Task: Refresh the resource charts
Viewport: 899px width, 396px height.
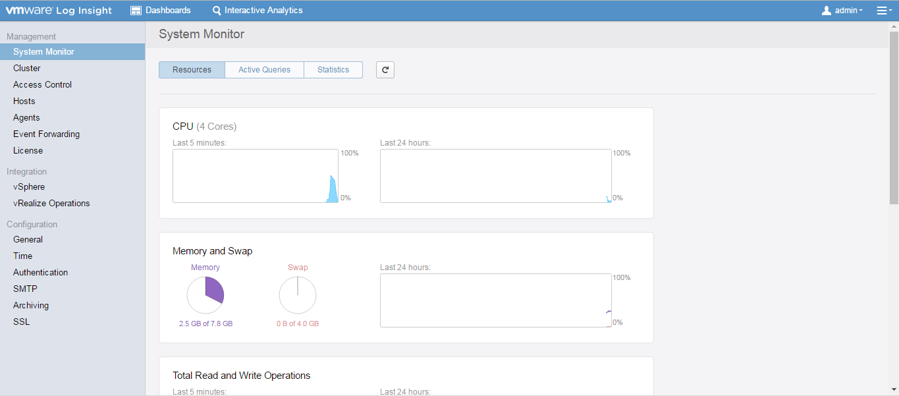Action: click(x=385, y=69)
